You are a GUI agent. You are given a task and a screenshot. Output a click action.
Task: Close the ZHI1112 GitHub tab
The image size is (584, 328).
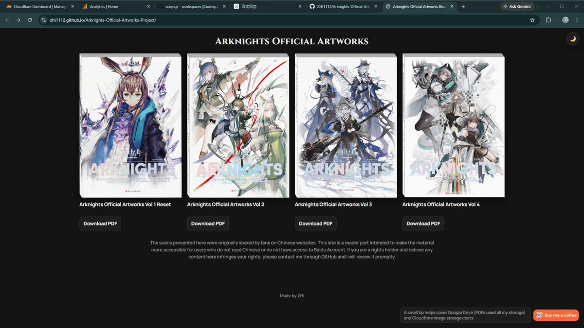(376, 7)
